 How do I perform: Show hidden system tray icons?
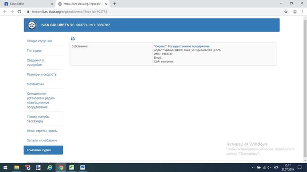tap(253, 167)
